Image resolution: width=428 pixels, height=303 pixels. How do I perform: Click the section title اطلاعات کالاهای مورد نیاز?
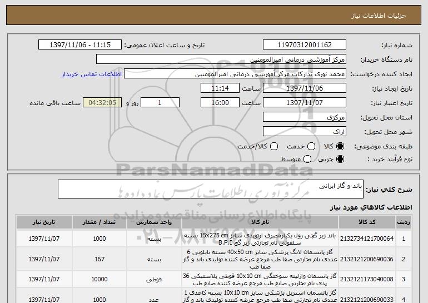371,207
